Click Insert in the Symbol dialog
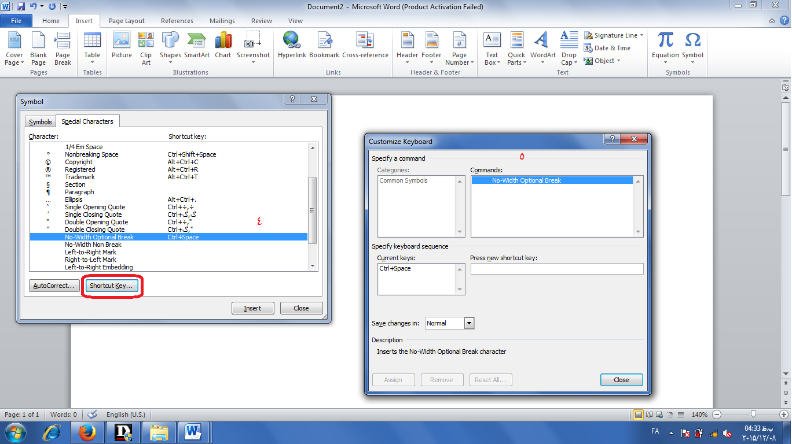Viewport: 792px width, 444px height. tap(252, 308)
